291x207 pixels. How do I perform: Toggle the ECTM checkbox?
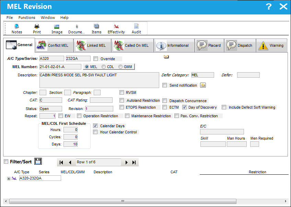click(x=164, y=107)
